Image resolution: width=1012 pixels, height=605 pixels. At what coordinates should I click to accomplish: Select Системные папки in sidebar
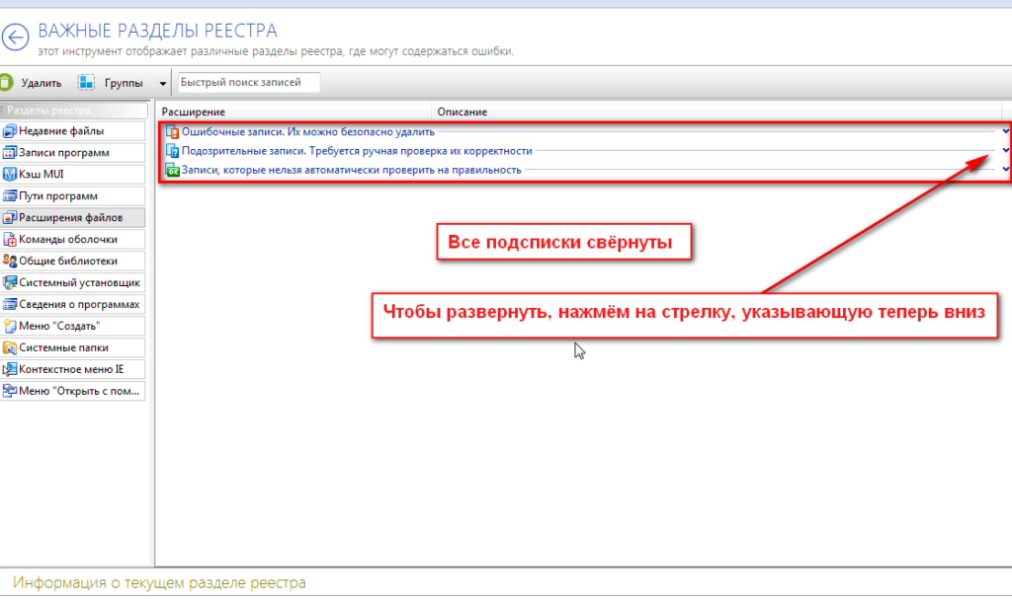click(72, 347)
